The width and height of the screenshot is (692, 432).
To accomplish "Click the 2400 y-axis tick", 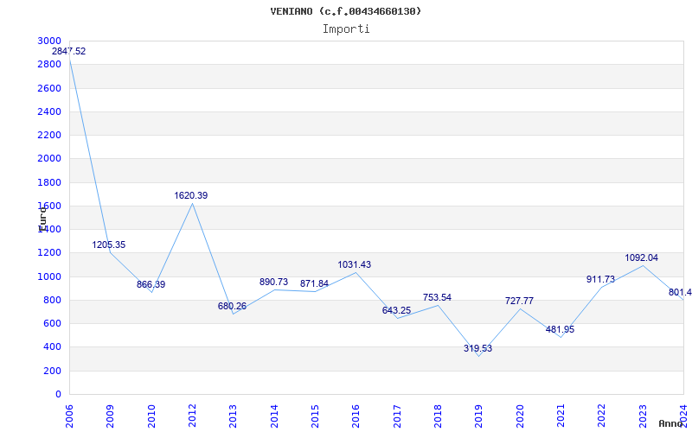I will [x=49, y=111].
